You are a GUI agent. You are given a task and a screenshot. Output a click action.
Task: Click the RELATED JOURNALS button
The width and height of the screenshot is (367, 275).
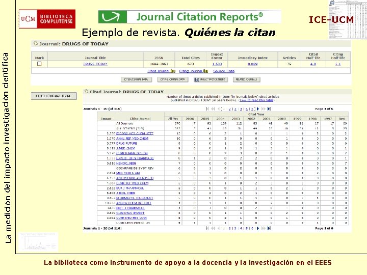click(x=247, y=79)
